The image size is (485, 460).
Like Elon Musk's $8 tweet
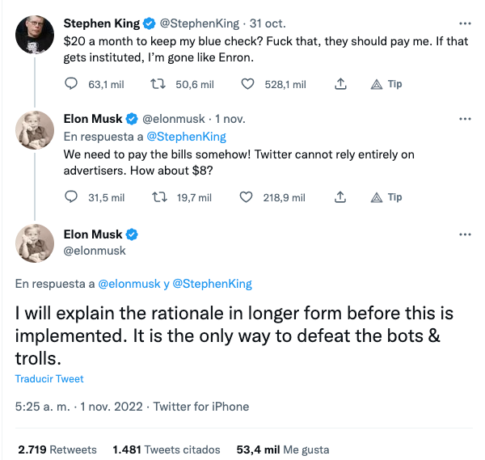click(x=248, y=197)
